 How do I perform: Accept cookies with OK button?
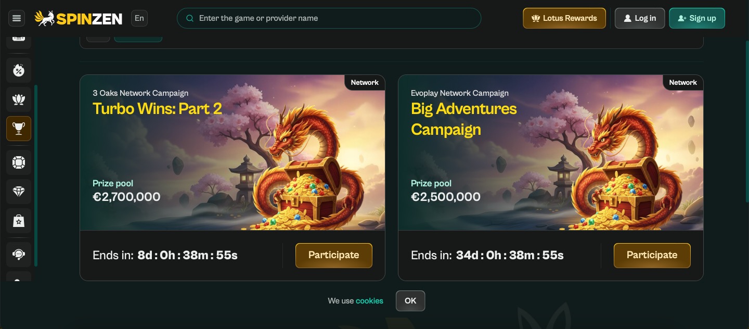(x=410, y=301)
